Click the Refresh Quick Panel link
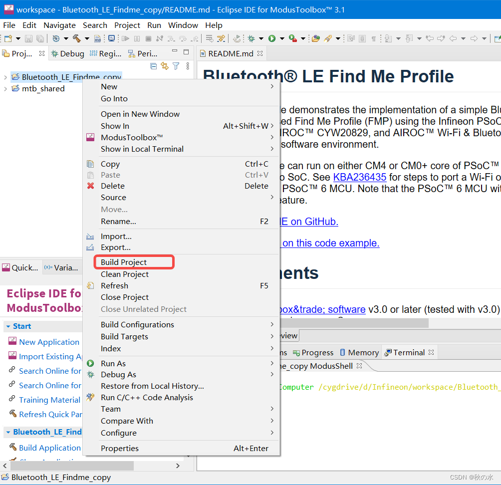Screen dimensions: 501x485 (x=50, y=414)
